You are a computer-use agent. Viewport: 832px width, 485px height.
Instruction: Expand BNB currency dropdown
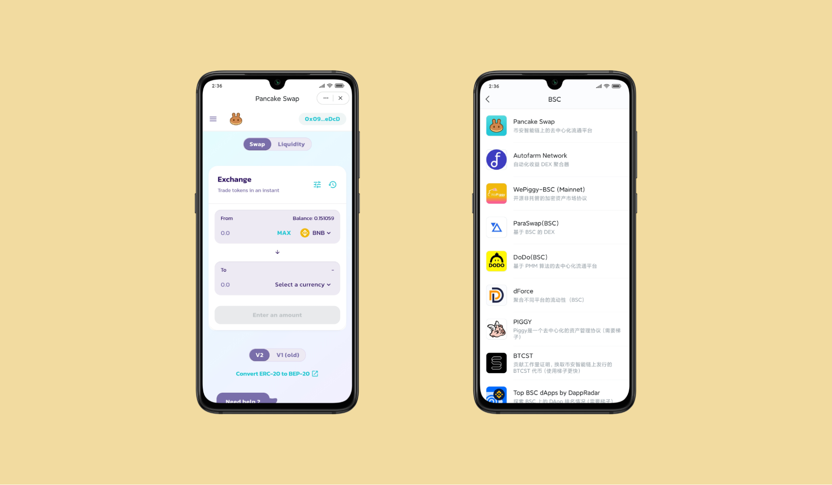click(318, 233)
